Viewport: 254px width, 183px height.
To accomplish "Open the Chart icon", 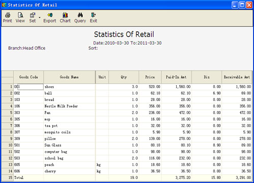I will coord(65,15).
